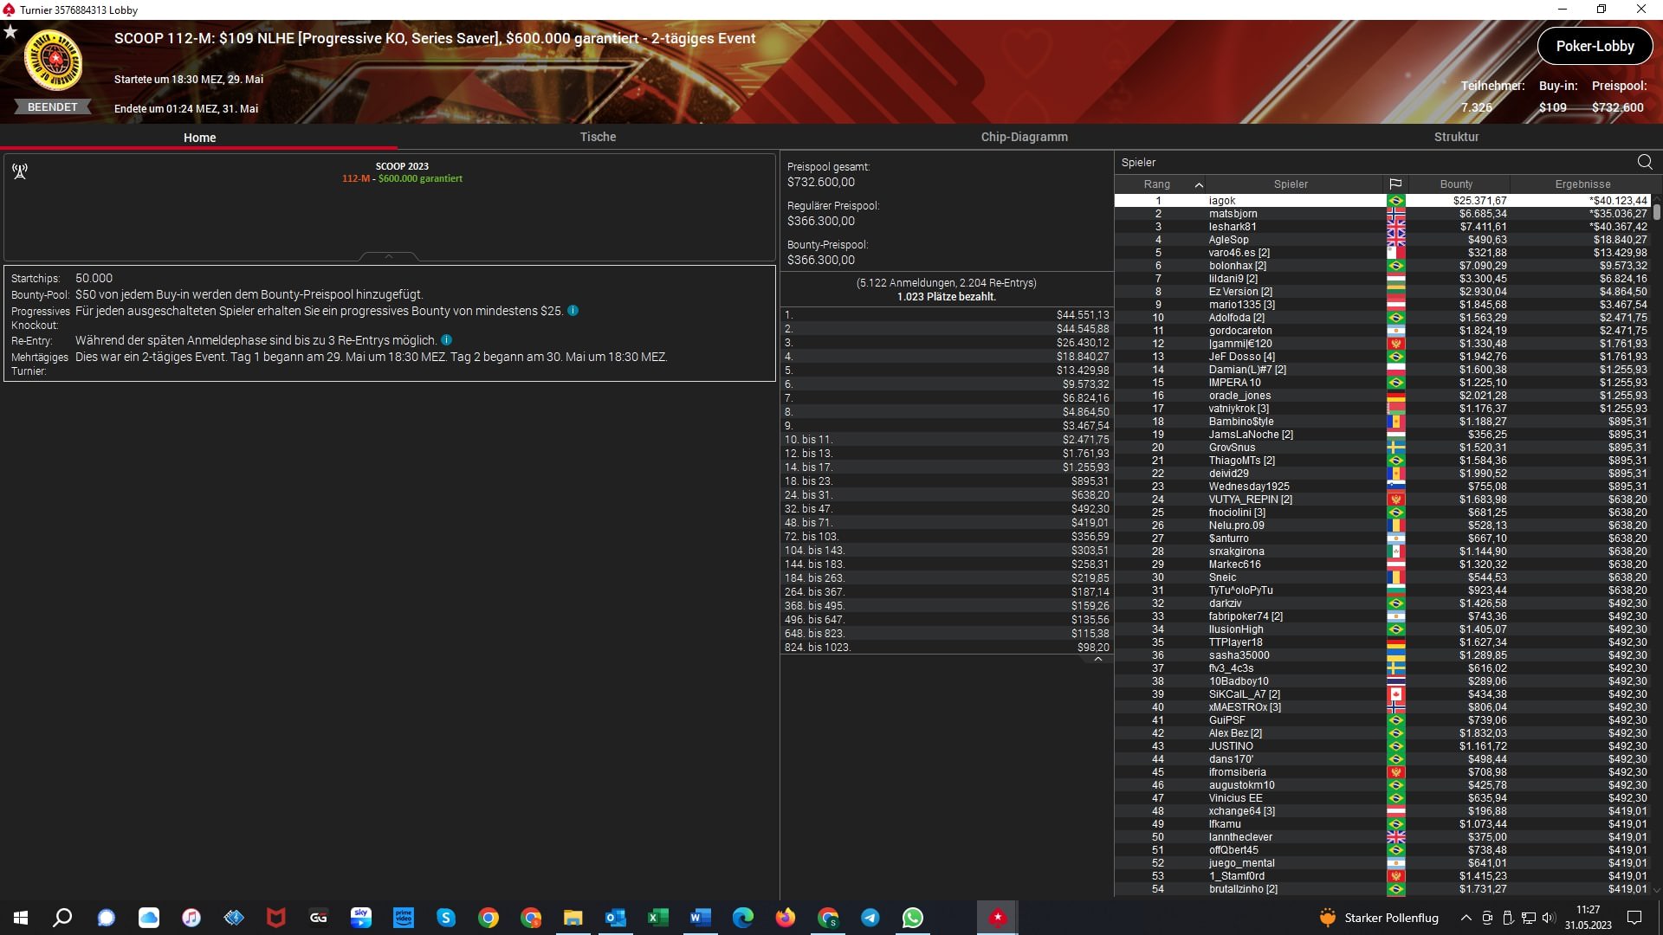
Task: Select player row Wednesday1925
Action: (1382, 487)
